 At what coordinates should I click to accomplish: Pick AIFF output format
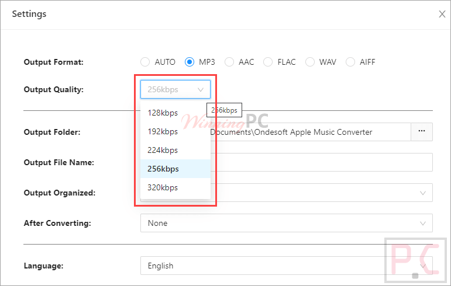coord(350,62)
